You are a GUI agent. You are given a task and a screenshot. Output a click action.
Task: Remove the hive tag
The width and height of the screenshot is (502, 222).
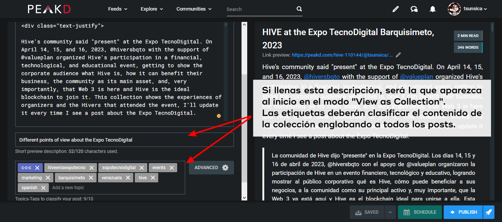tap(153, 178)
